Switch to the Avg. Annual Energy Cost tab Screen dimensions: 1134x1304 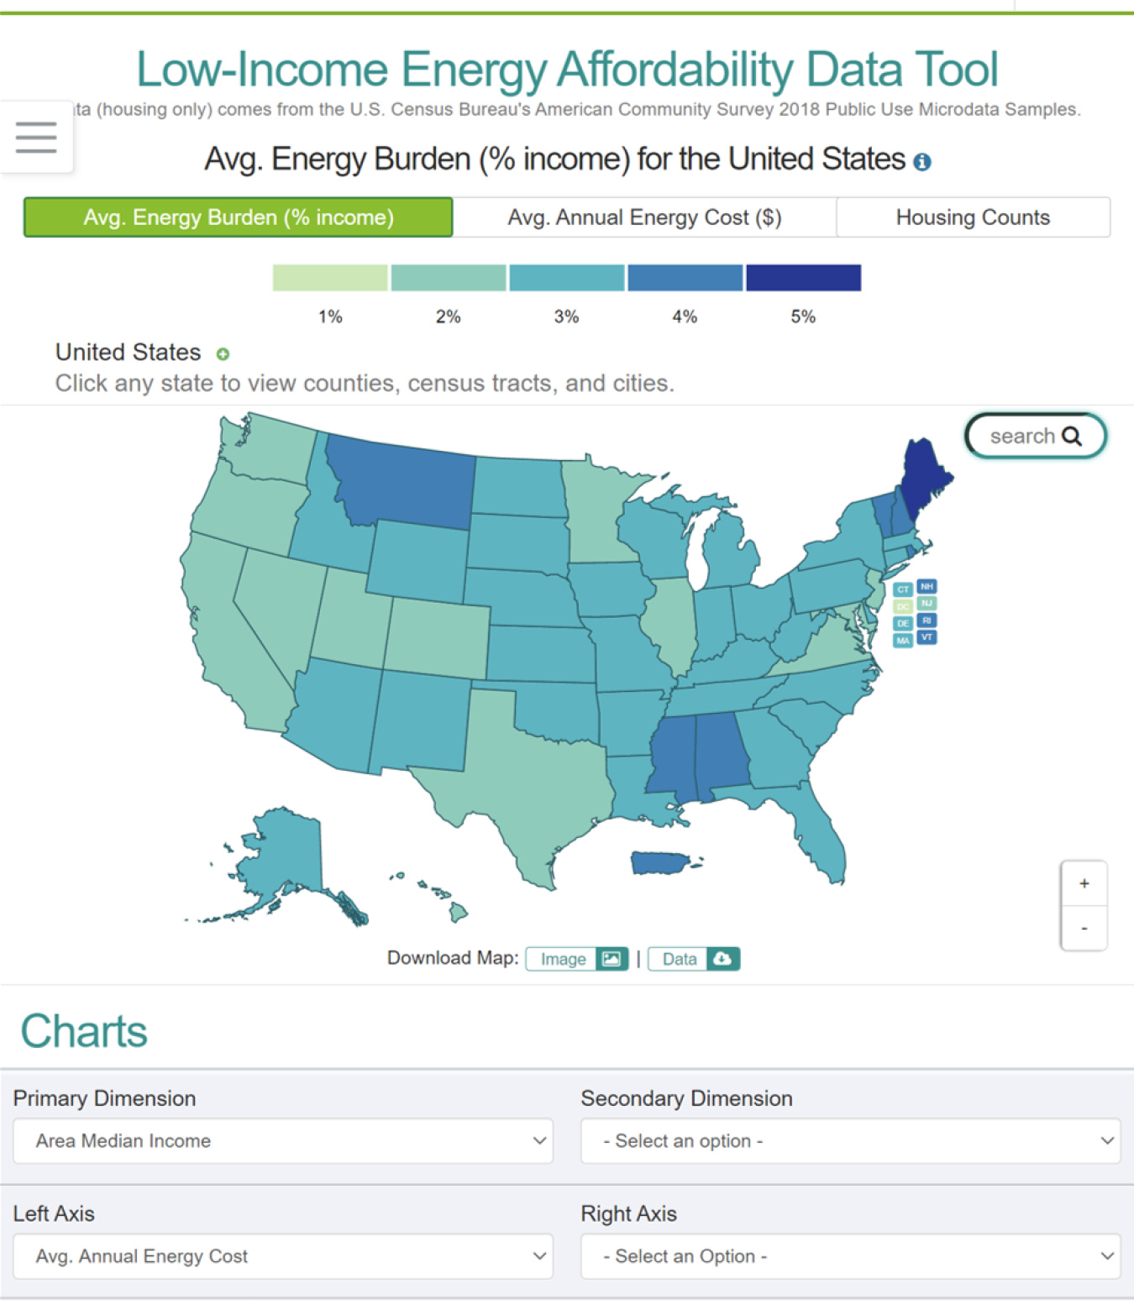point(644,217)
